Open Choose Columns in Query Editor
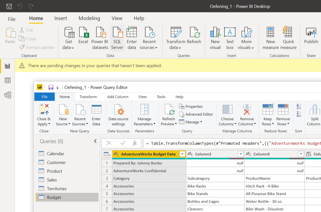321x212 pixels. (227, 115)
